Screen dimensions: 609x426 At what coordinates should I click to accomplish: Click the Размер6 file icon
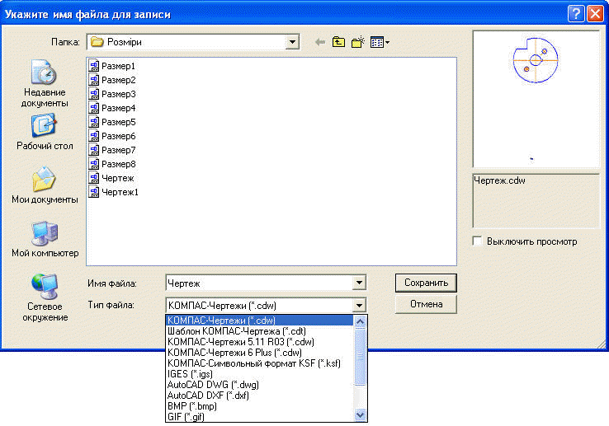click(x=93, y=136)
